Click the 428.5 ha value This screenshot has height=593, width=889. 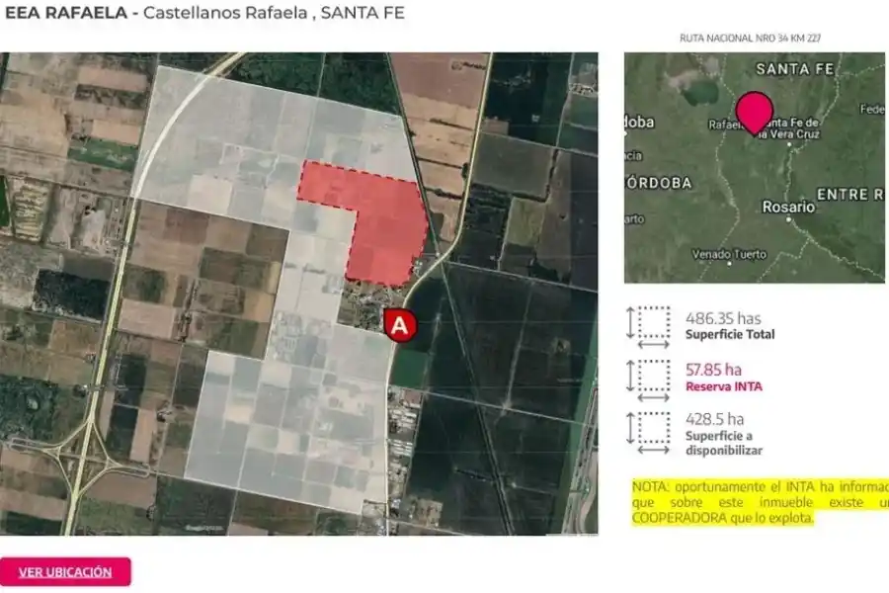click(x=716, y=421)
